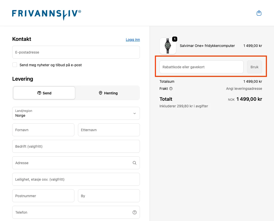Click the Salvimar One+ product thumbnail
This screenshot has width=274, height=221.
pos(168,46)
